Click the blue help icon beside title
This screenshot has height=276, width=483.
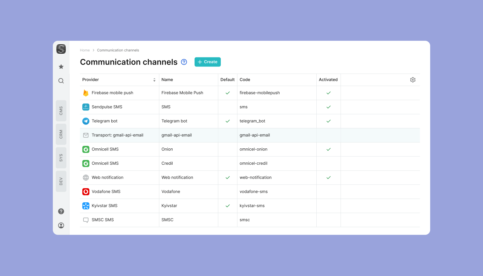point(184,62)
